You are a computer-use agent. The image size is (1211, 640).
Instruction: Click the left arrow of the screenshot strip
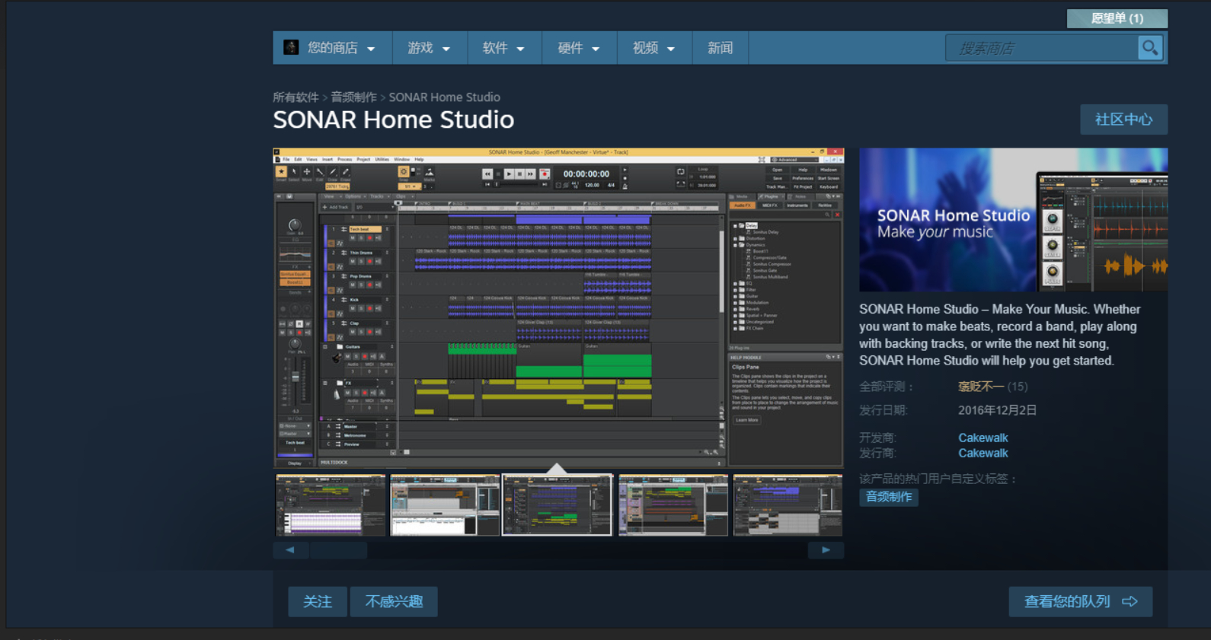click(x=290, y=550)
